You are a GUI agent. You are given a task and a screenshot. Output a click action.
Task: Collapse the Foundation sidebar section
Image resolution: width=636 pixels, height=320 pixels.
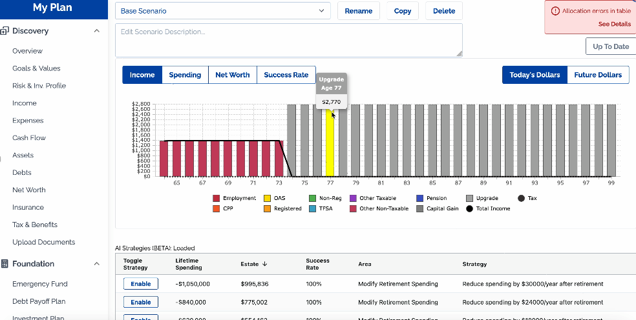tap(96, 264)
